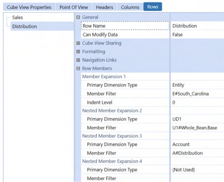
Task: Change Primary Dimension Type value UD1
Action: click(x=197, y=119)
